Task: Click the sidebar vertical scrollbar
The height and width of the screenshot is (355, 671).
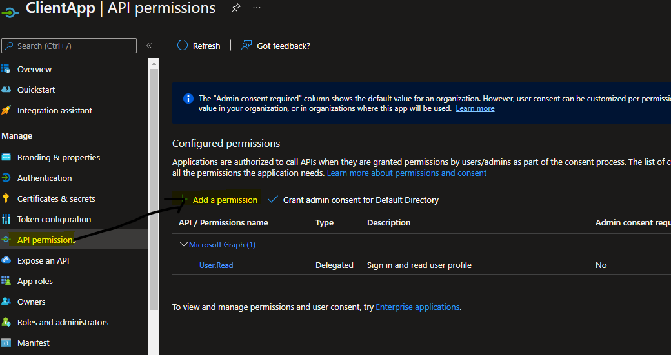Action: coord(154,193)
